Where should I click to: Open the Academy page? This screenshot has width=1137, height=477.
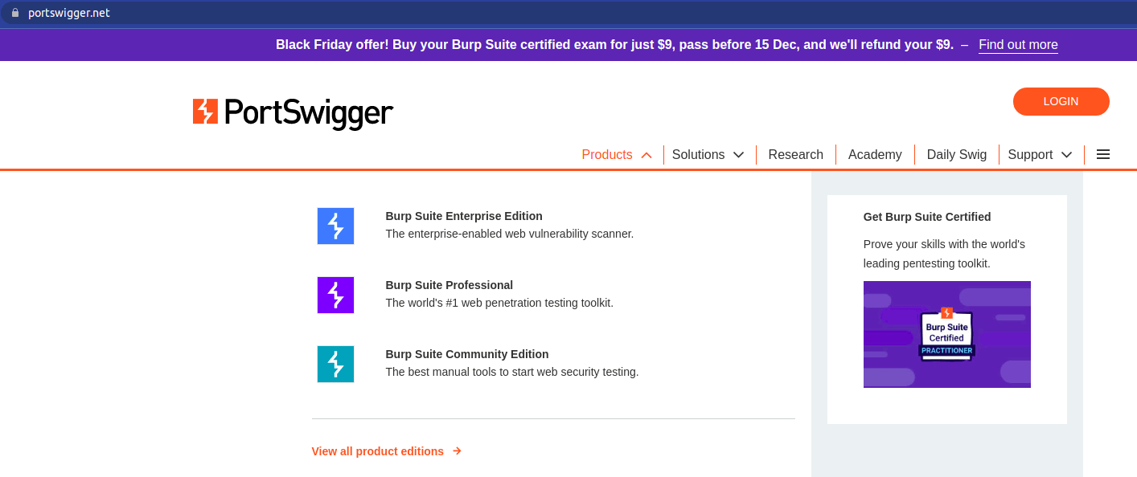pyautogui.click(x=875, y=154)
